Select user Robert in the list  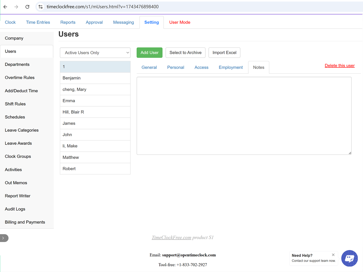click(95, 169)
